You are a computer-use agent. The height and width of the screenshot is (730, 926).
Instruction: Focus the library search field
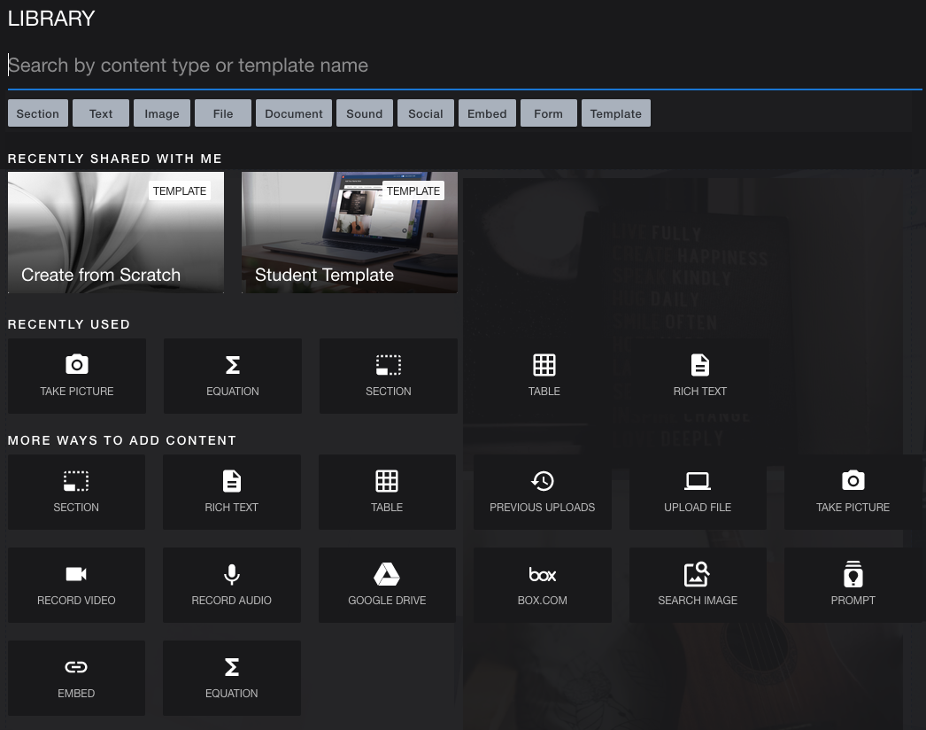click(465, 65)
